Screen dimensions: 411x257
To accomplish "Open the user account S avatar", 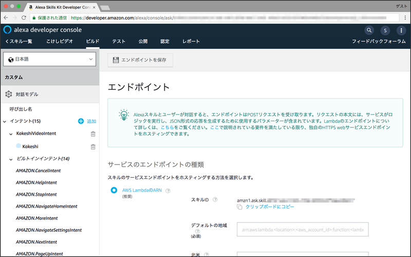I will pos(385,30).
